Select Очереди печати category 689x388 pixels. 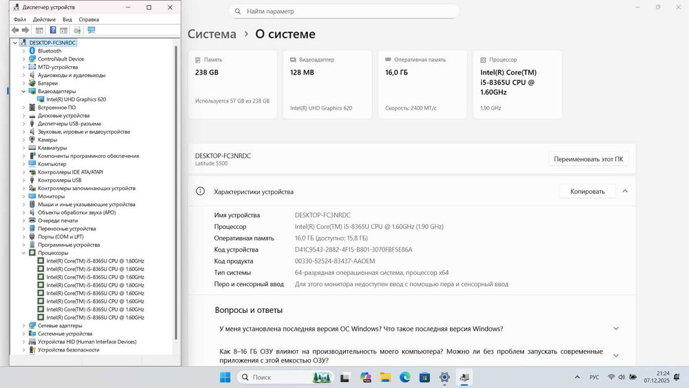coord(58,221)
